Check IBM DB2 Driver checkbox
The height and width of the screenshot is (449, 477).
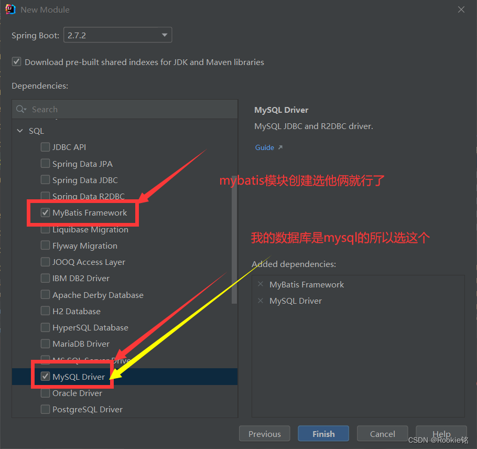[x=45, y=278]
